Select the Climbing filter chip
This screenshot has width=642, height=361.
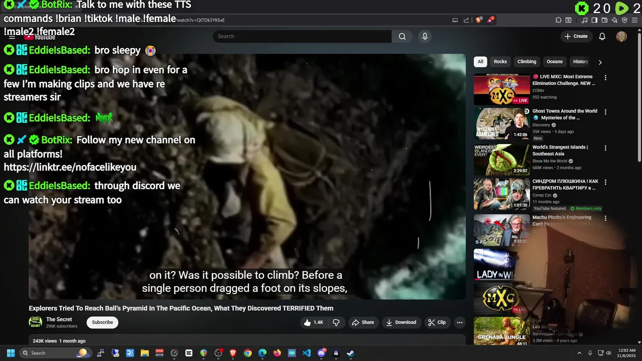pyautogui.click(x=527, y=62)
